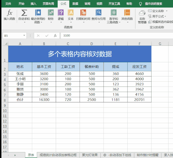Click the Select All corner triangle
This screenshot has width=173, height=158.
pos(6,44)
